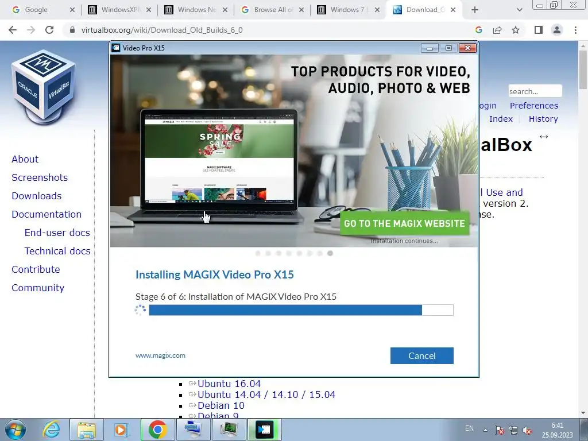Open the Debian 10 download link

(x=221, y=405)
